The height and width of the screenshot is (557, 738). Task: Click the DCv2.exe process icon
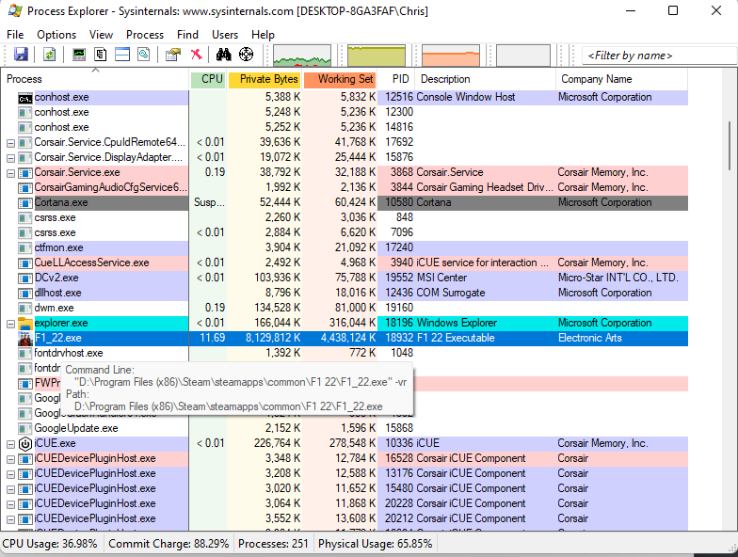24,278
